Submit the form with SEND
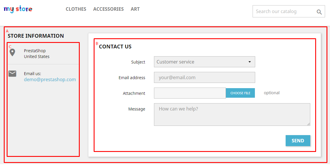Image resolution: width=330 pixels, height=167 pixels. [298, 141]
